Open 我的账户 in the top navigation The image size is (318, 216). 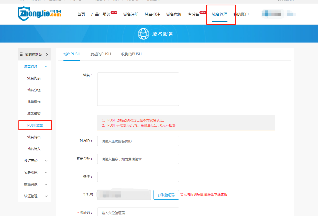(241, 14)
